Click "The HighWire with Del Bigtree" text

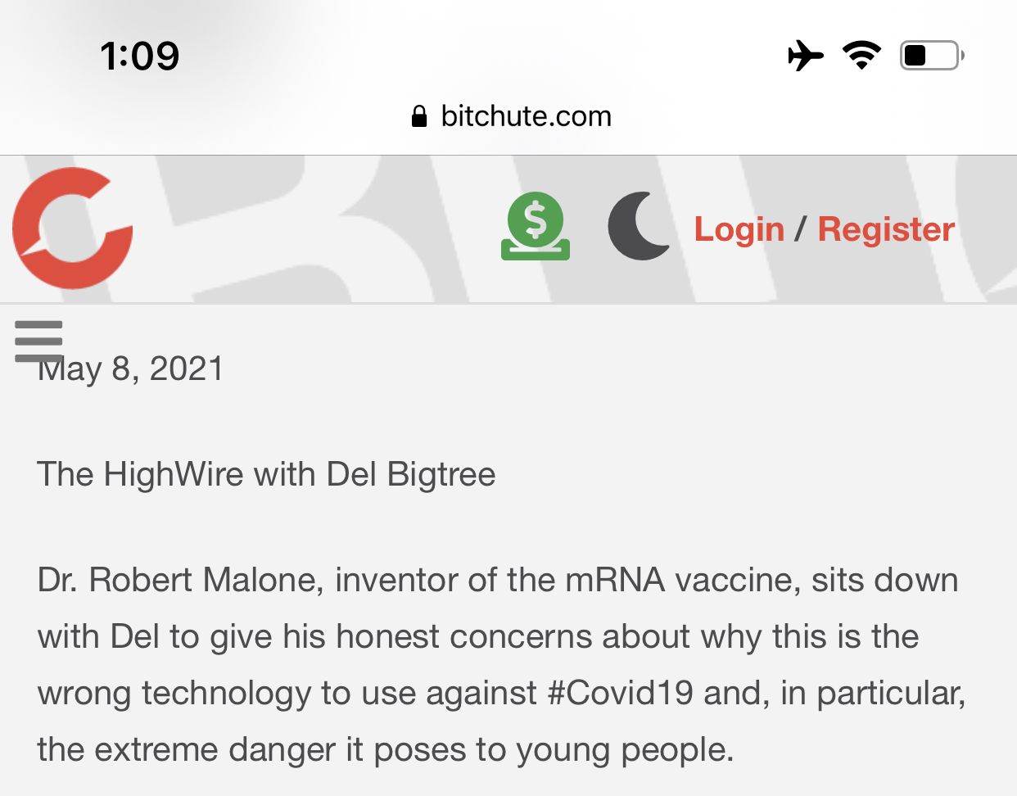[266, 475]
